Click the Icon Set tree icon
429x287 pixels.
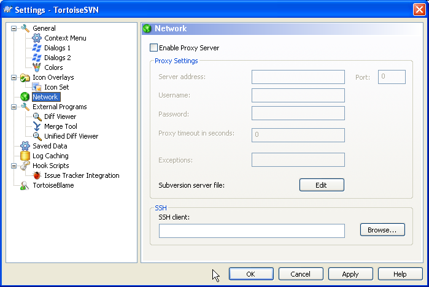37,87
